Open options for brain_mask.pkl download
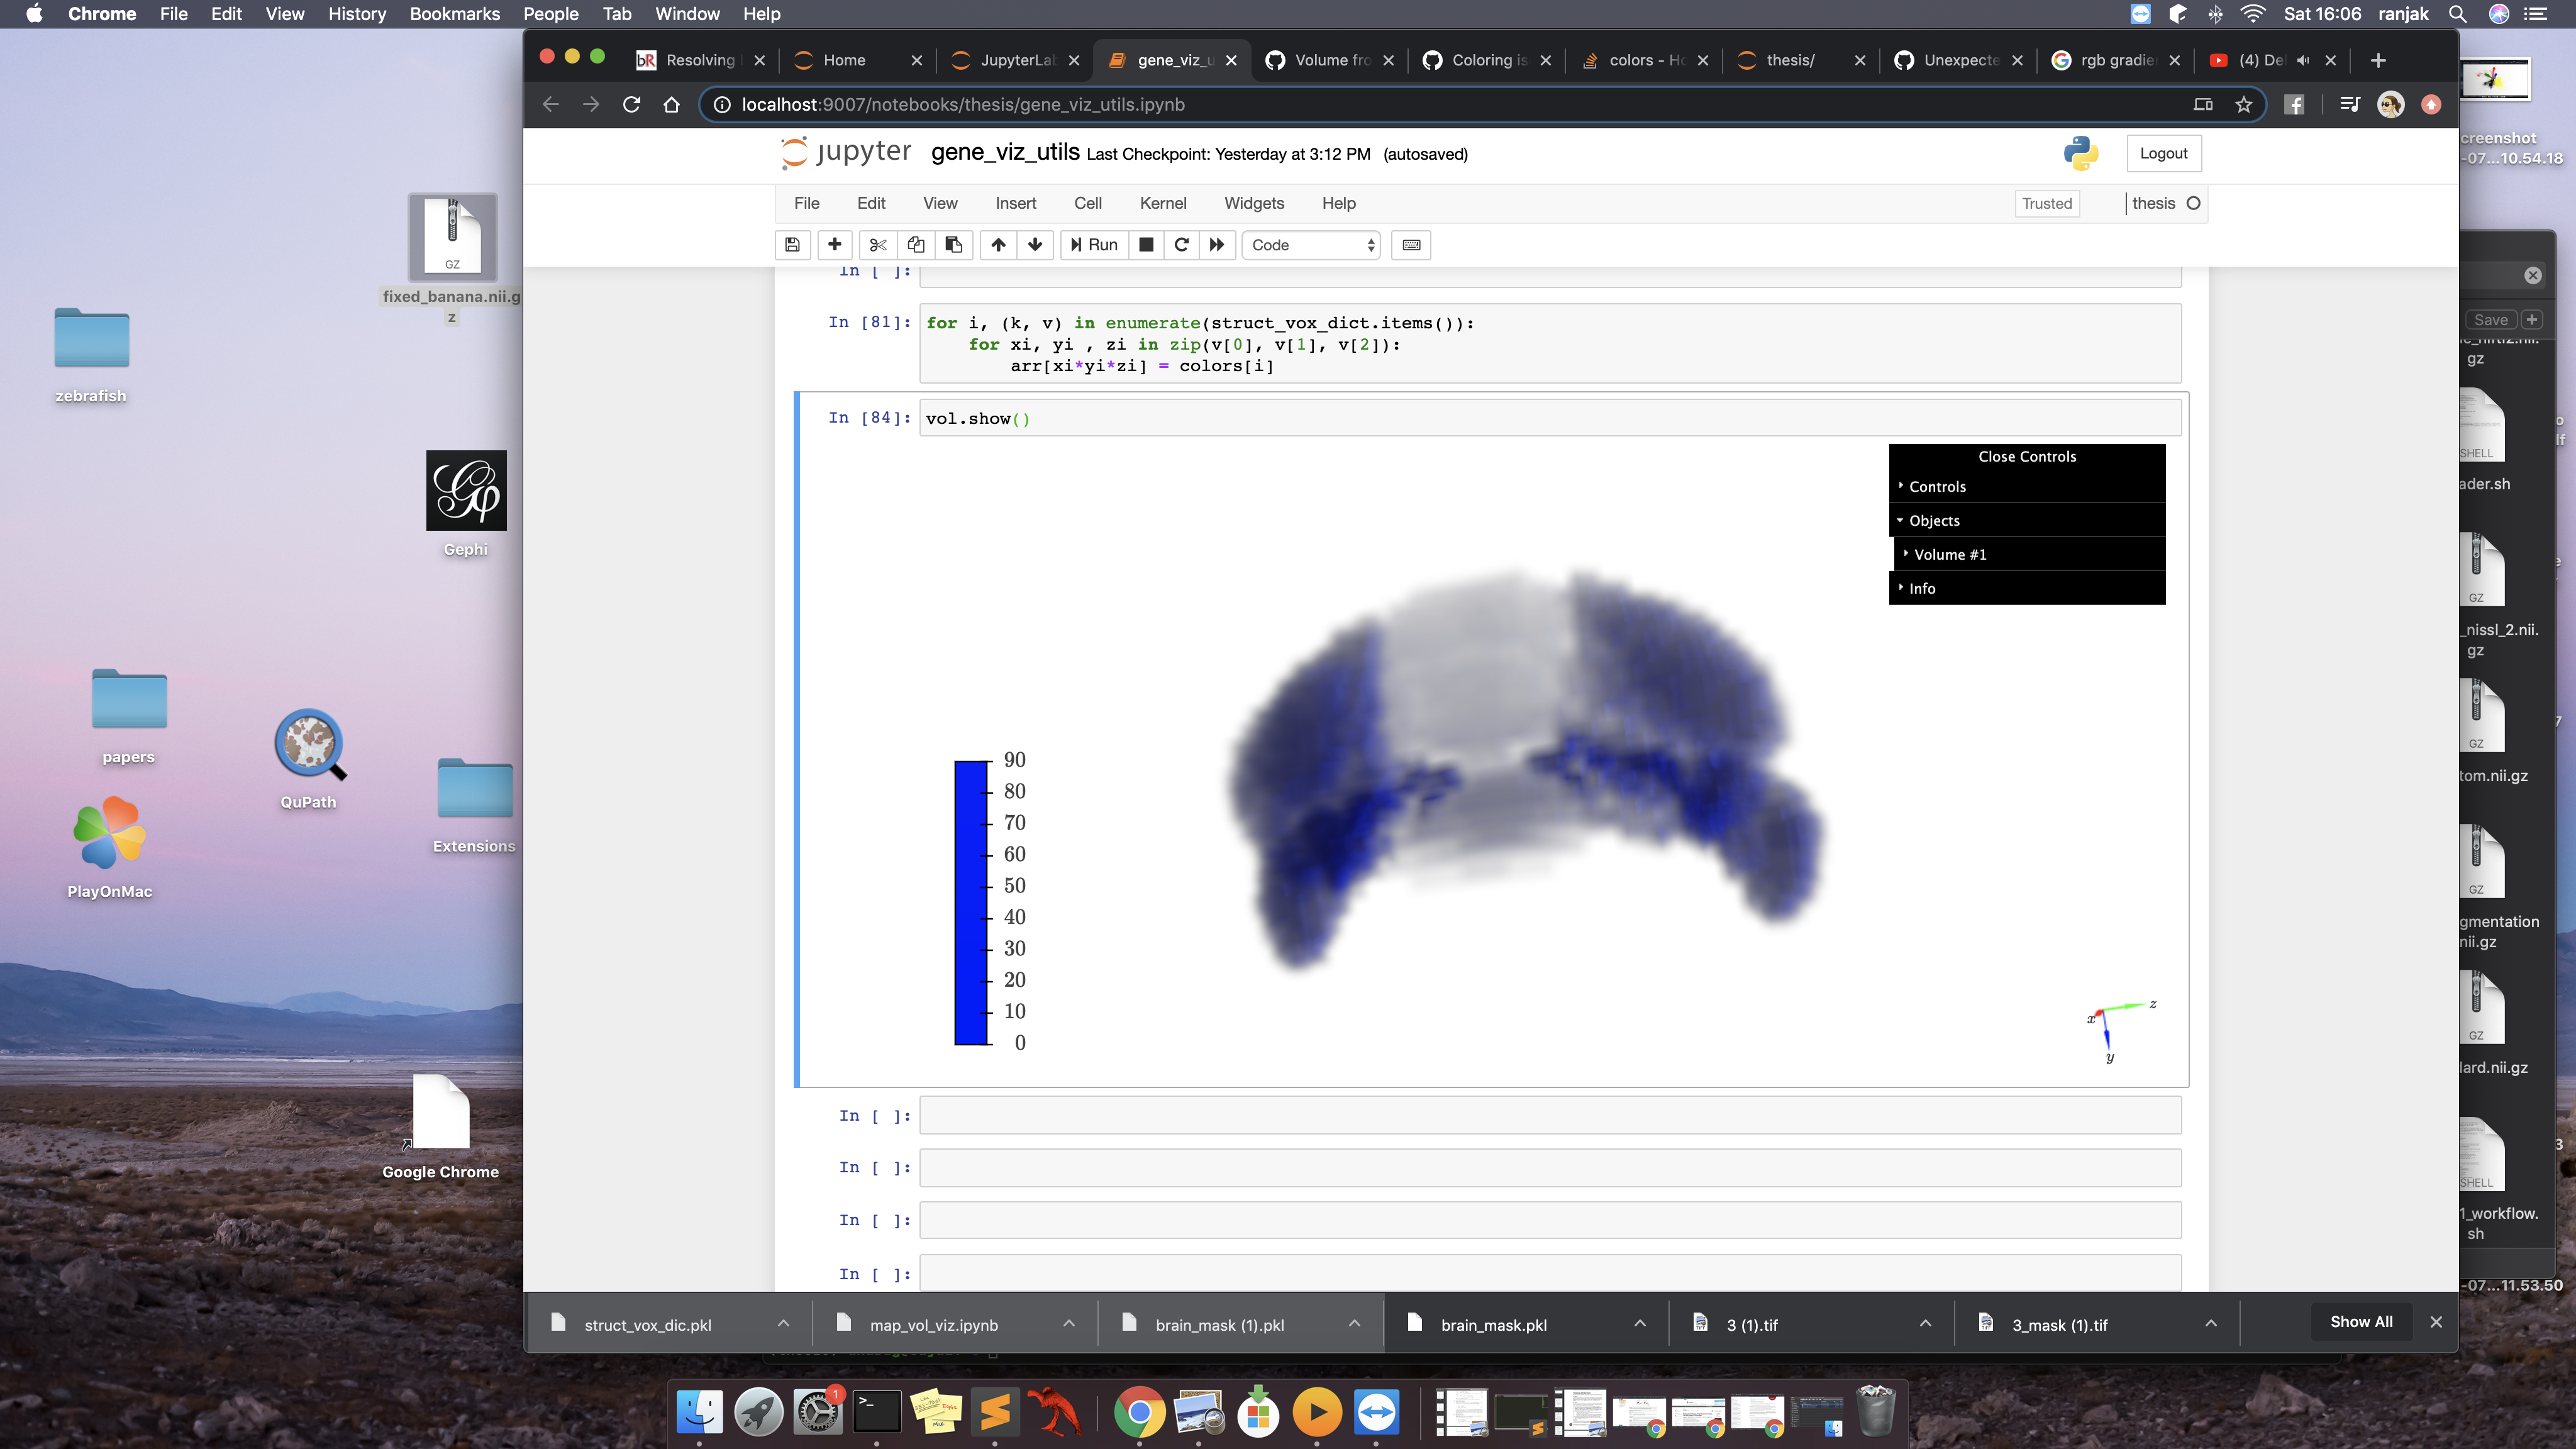Screen dimensions: 2576x1449 tap(1639, 1324)
